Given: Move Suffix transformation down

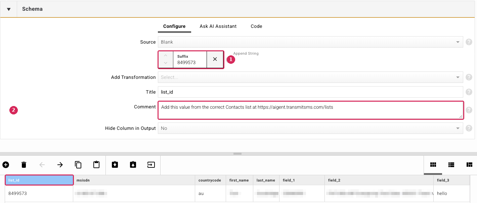Looking at the screenshot, I should (166, 63).
